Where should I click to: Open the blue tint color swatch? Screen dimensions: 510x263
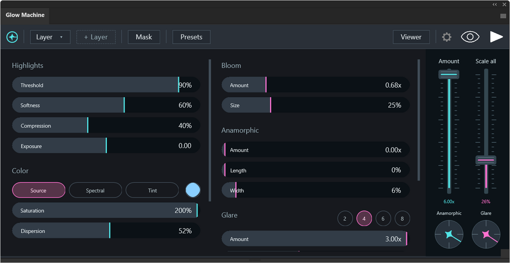click(193, 190)
